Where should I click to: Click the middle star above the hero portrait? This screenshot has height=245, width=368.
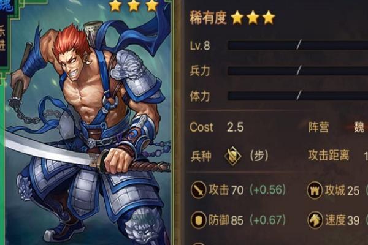click(x=134, y=6)
